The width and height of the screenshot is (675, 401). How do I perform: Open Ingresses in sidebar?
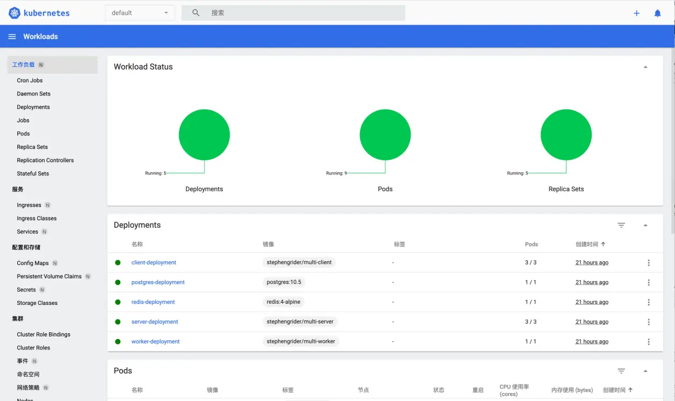tap(29, 205)
